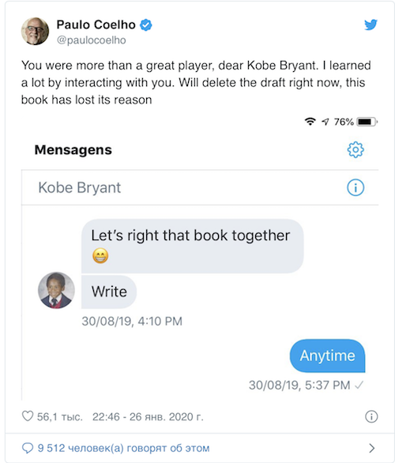Open the Paulo Coelho display name
This screenshot has width=395, height=463.
96,24
